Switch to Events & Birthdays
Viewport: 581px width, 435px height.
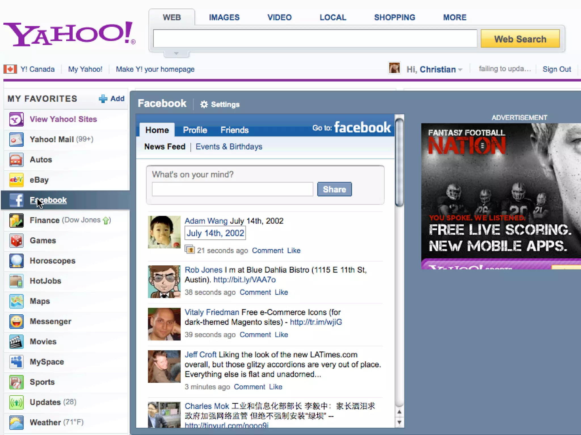(x=229, y=147)
